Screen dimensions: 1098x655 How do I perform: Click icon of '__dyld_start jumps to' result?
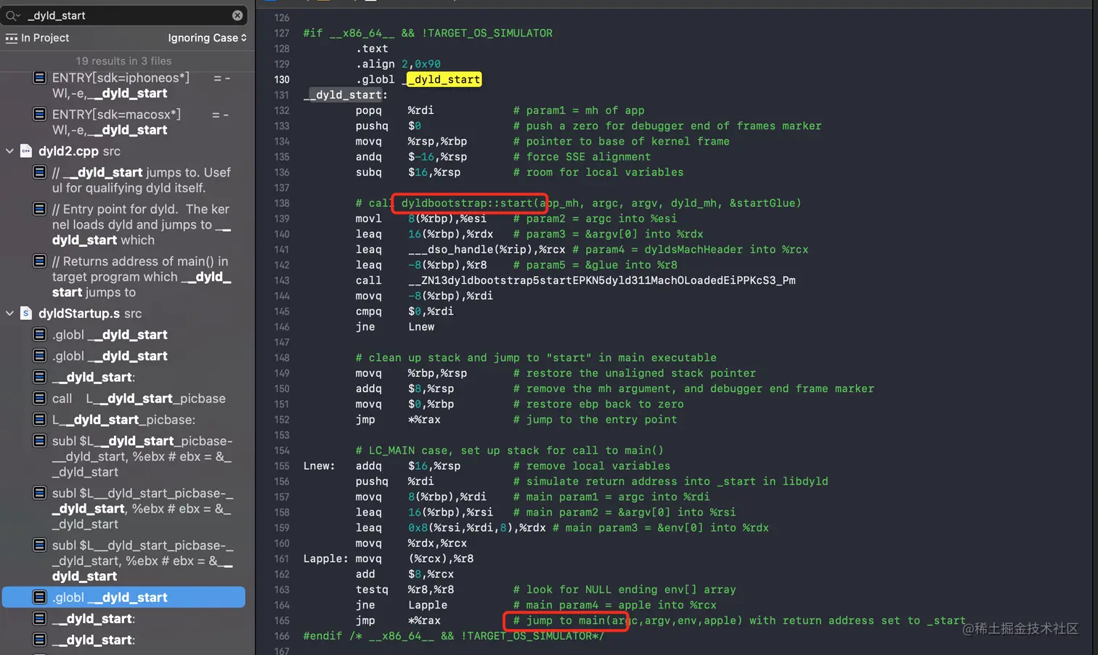click(x=40, y=172)
